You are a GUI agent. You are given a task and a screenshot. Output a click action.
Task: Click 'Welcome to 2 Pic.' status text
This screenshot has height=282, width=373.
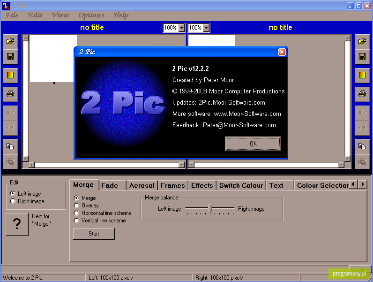coord(23,278)
